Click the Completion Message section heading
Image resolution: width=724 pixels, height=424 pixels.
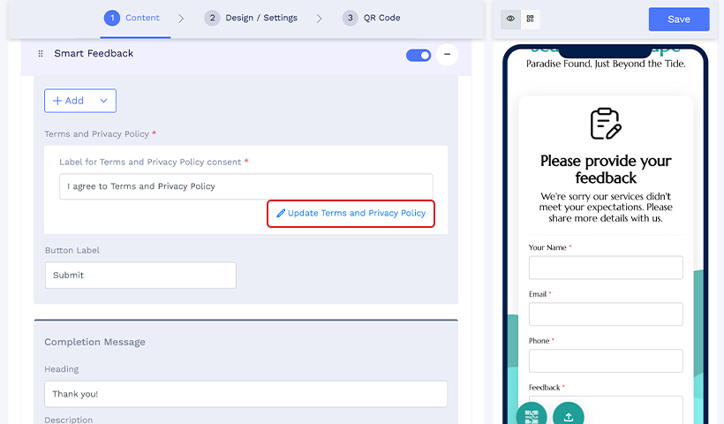(x=94, y=342)
